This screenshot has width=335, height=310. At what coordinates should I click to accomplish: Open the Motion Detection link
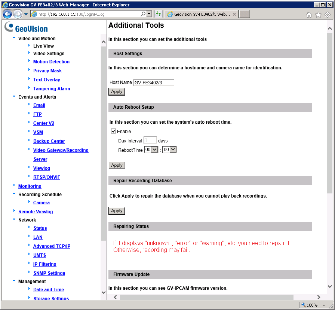[51, 62]
